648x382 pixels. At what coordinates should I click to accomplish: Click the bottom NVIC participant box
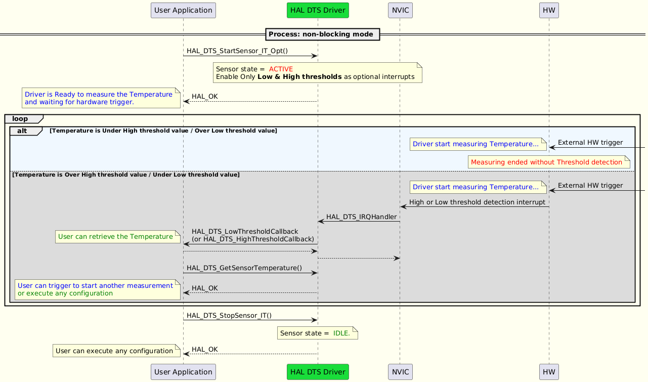[400, 371]
